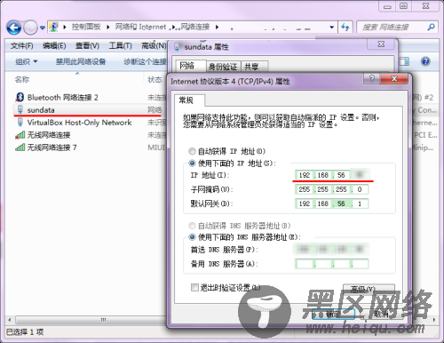Click the IP 地址 input field
Image resolution: width=444 pixels, height=343 pixels.
pyautogui.click(x=331, y=175)
